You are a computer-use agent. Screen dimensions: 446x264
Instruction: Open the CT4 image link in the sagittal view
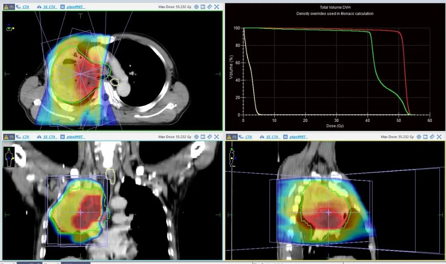249,137
